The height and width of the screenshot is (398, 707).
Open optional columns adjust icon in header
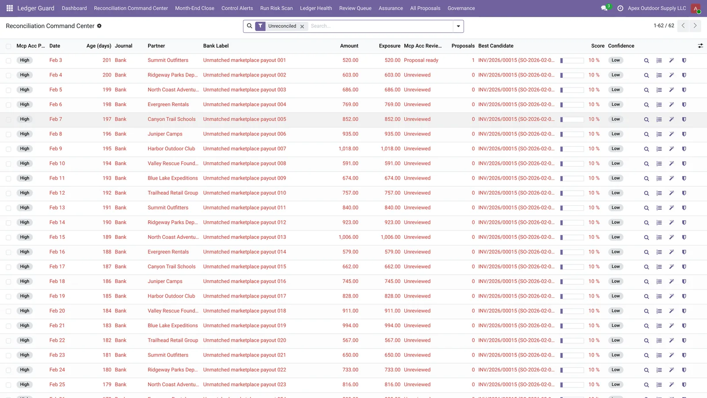(x=700, y=46)
